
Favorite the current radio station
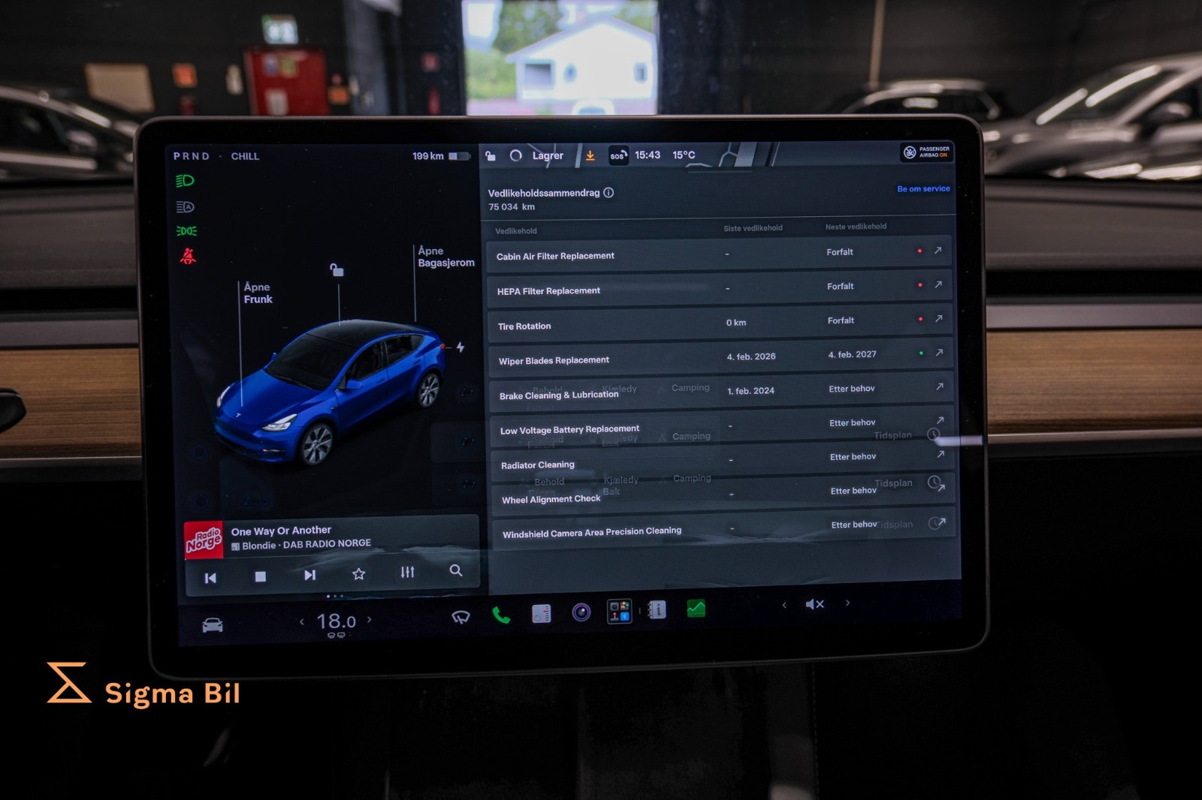(359, 573)
